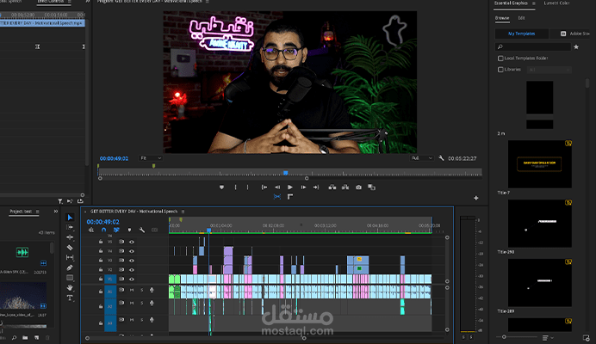Switch to Lumetri Color tab
596x344 pixels.
point(556,3)
